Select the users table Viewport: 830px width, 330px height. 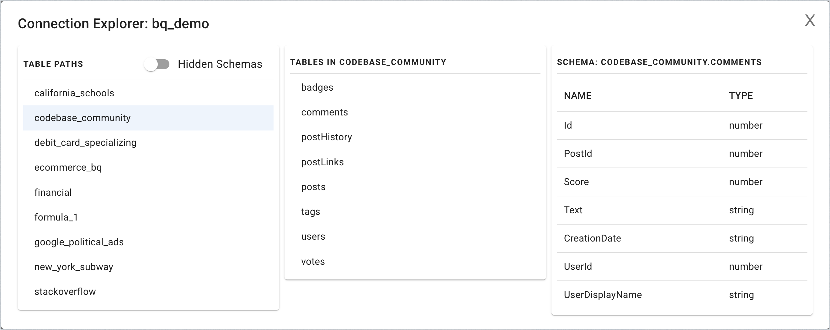[x=313, y=237]
